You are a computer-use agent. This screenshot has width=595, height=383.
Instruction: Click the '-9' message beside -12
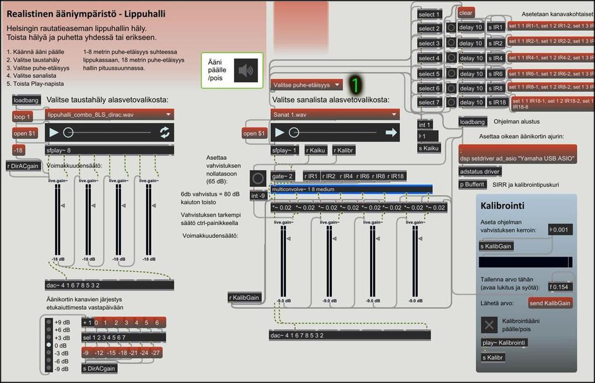click(x=87, y=353)
